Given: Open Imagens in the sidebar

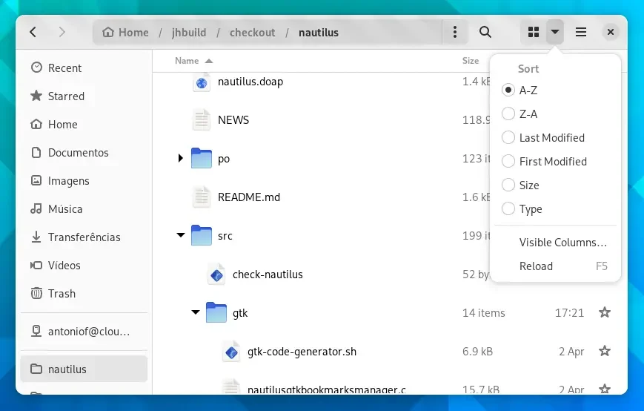Looking at the screenshot, I should [x=84, y=181].
